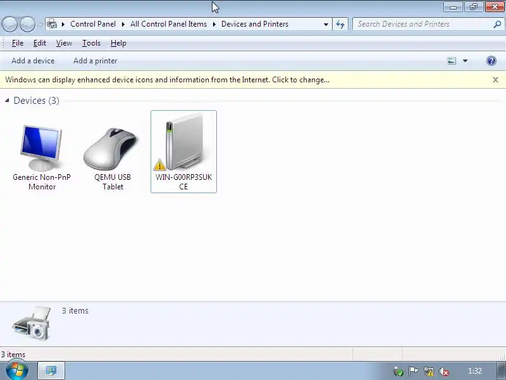Expand the arrow before Control Panel breadcrumb
The width and height of the screenshot is (506, 380).
[x=63, y=24]
